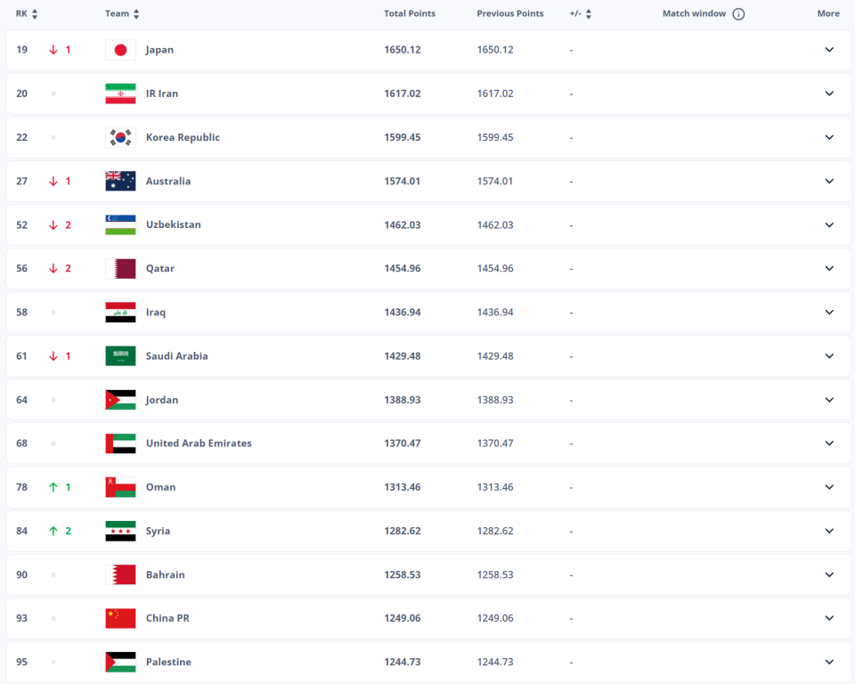Open the Uzbekistan team link
The width and height of the screenshot is (855, 684).
[173, 224]
